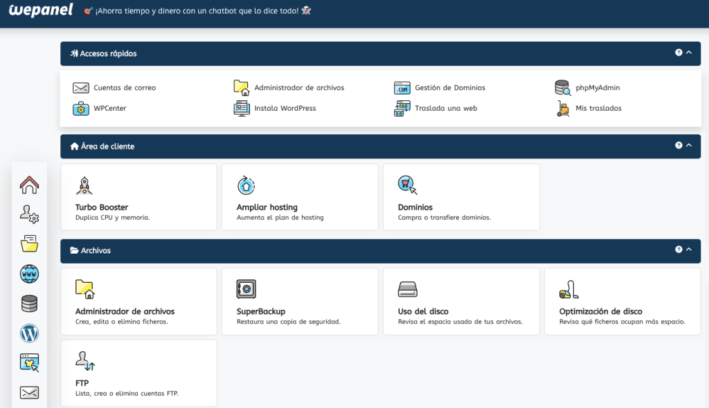Open help for Archivos section
The height and width of the screenshot is (408, 709).
coord(679,250)
